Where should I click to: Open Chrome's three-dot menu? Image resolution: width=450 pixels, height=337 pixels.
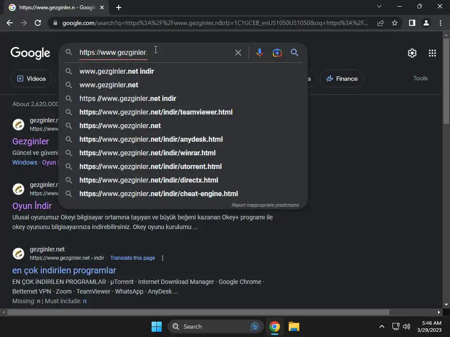[x=440, y=23]
